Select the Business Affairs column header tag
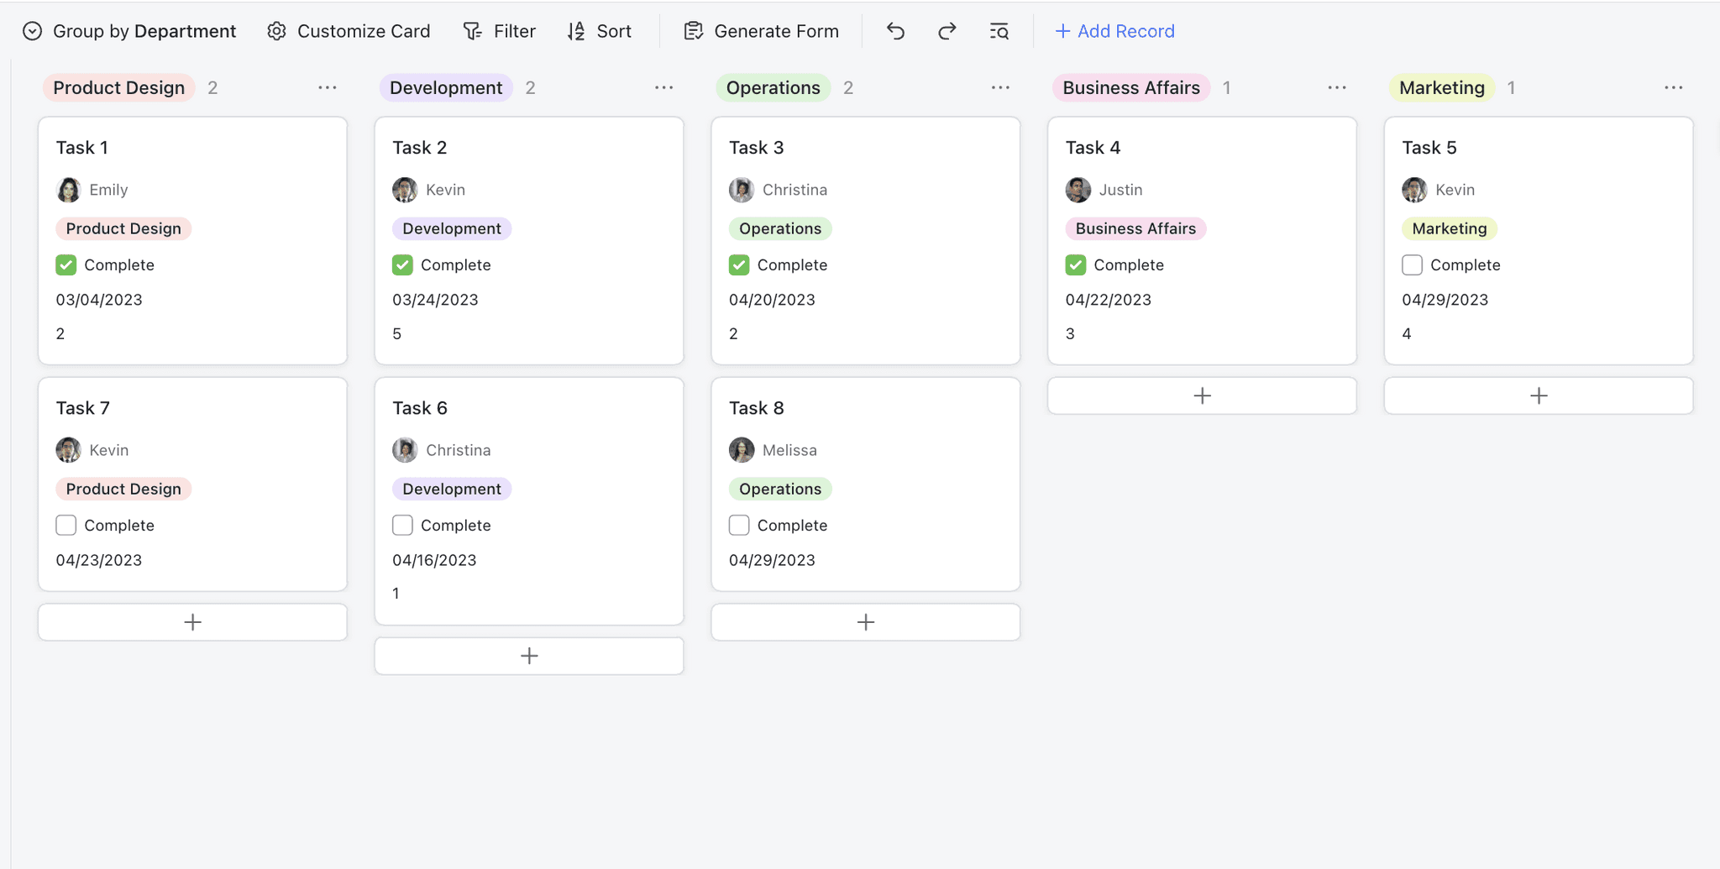The height and width of the screenshot is (869, 1720). [x=1131, y=87]
